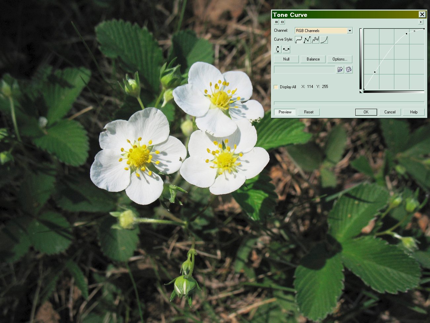Choose the freehand curve style
The height and width of the screenshot is (323, 430).
click(315, 40)
